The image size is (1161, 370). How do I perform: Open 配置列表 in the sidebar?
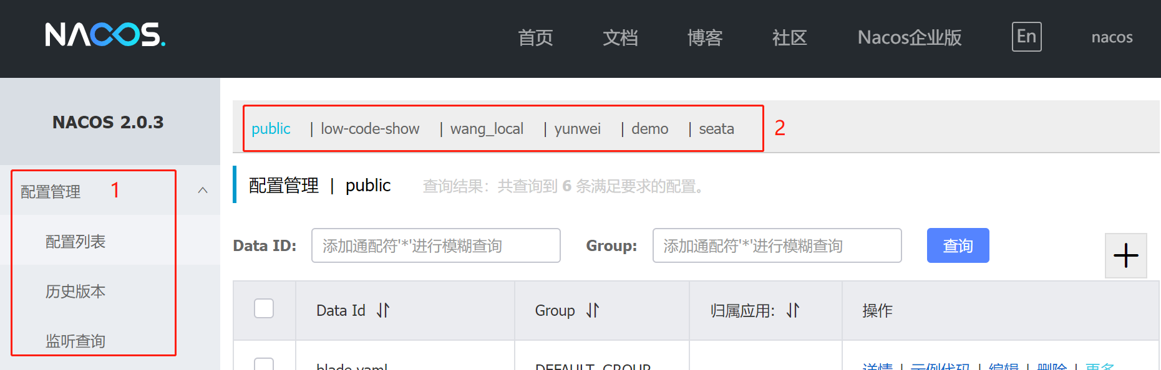coord(75,242)
